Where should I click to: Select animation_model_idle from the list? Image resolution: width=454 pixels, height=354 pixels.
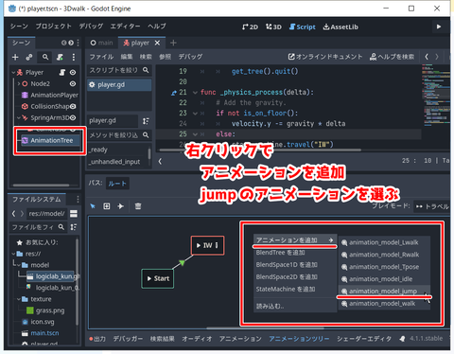click(384, 279)
